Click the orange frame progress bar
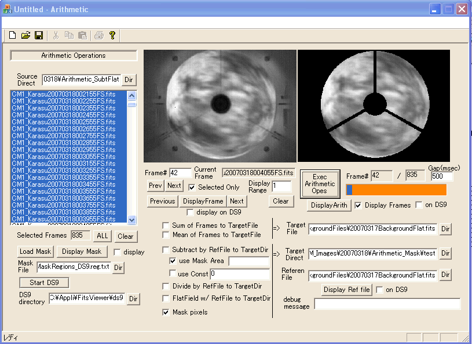The image size is (472, 344). click(396, 190)
